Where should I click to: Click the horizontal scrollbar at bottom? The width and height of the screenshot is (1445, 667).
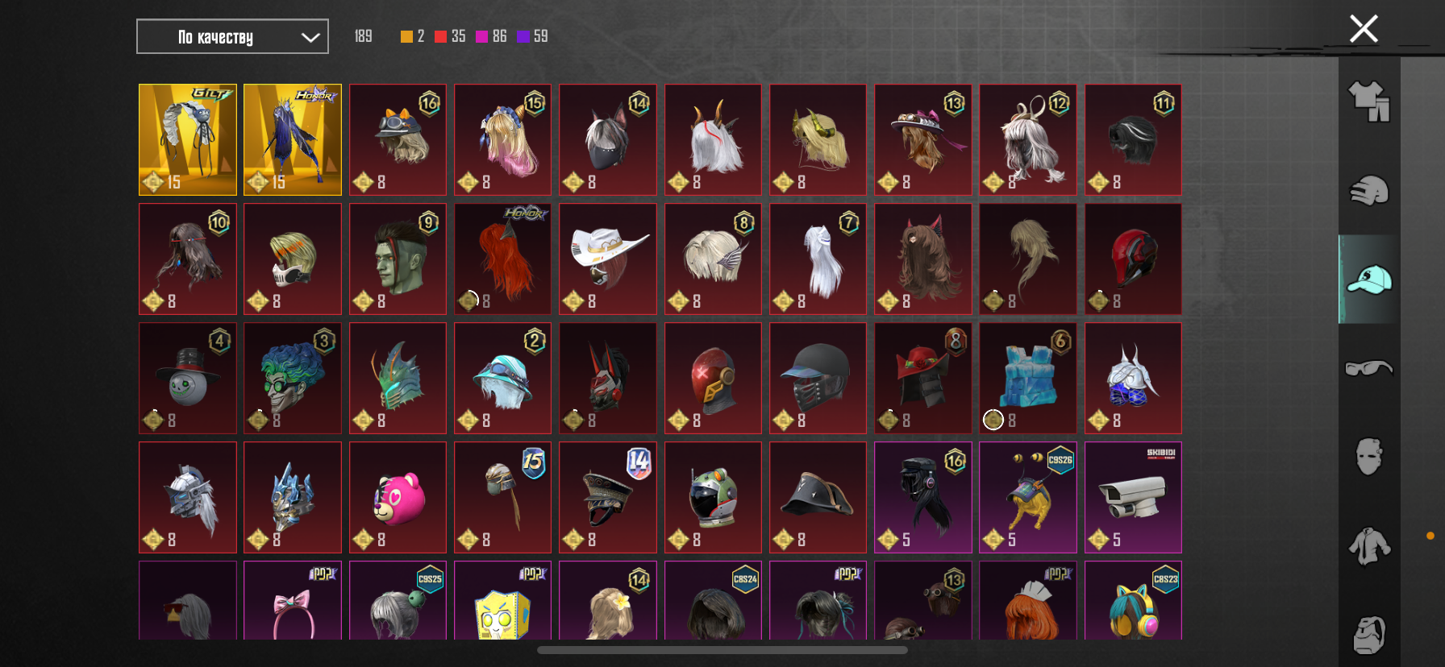[722, 650]
